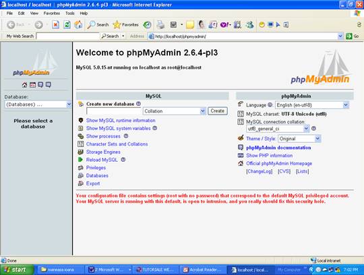Open the Storage Engines link
This screenshot has height=275, width=364.
click(x=103, y=152)
